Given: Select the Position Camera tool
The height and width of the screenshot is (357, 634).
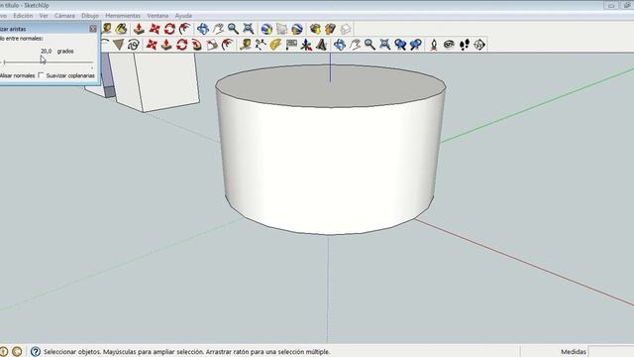Looking at the screenshot, I should coord(434,45).
